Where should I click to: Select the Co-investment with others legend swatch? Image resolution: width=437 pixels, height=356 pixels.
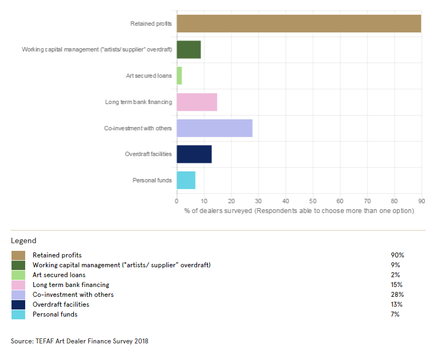coord(18,295)
